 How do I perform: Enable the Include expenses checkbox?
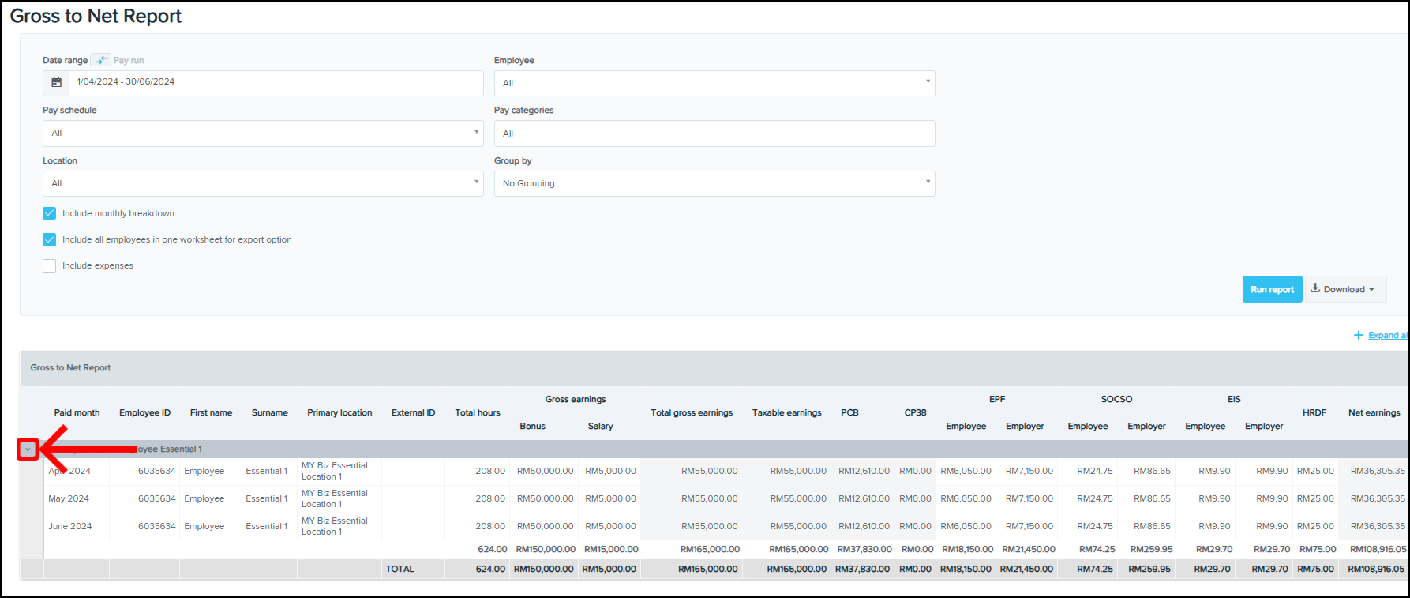[x=50, y=266]
